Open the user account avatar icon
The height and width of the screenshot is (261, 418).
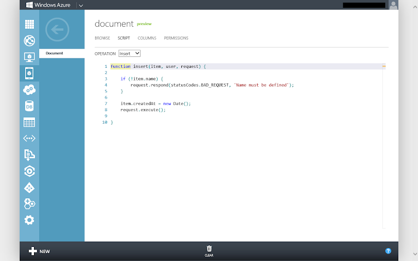click(393, 5)
